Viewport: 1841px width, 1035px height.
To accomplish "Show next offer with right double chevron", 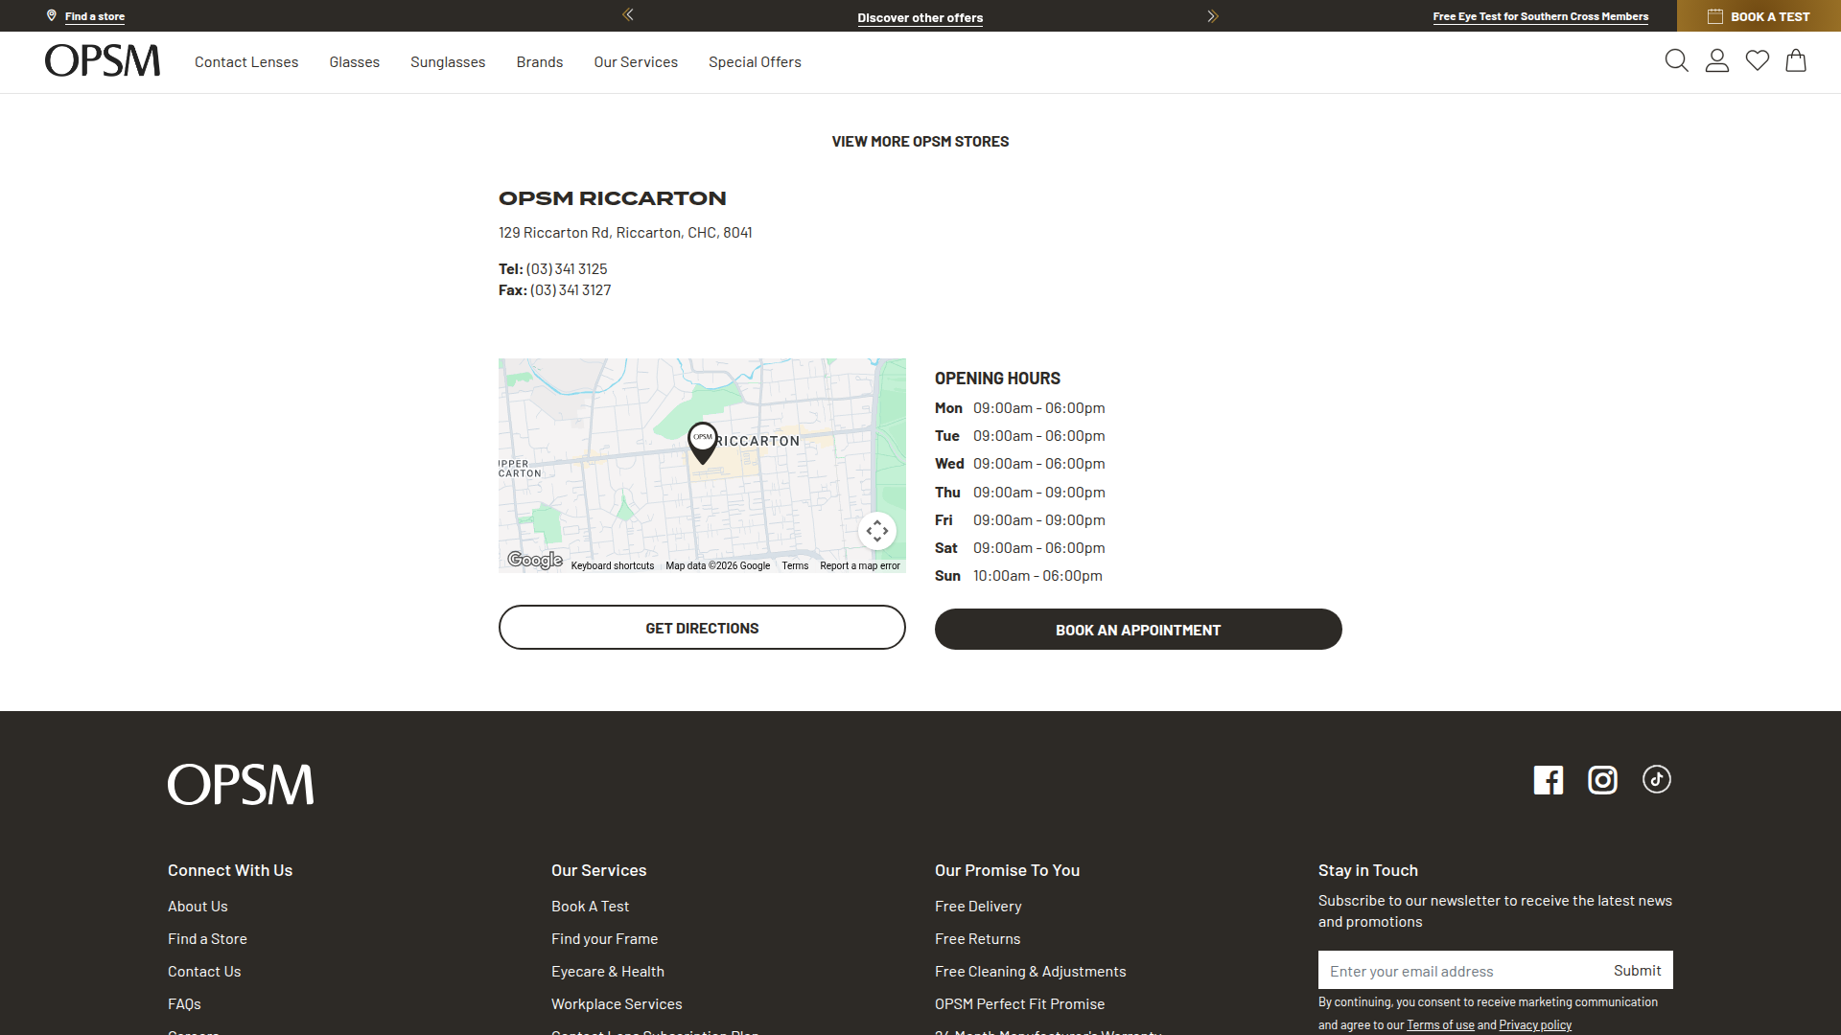I will [x=1212, y=16].
